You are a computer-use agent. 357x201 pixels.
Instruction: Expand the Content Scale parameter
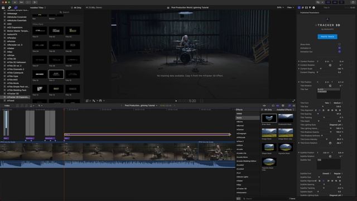click(299, 69)
